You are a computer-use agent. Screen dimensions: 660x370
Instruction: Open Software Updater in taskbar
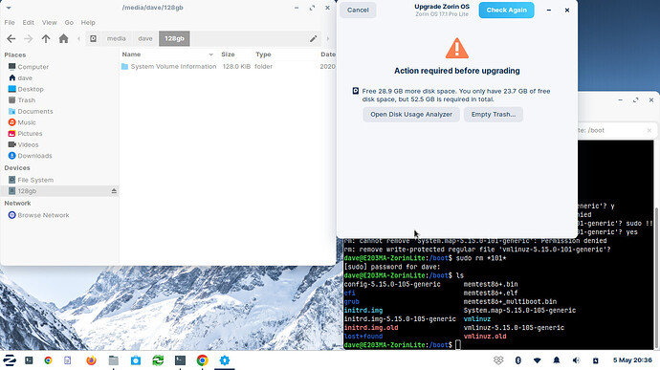coord(158,360)
